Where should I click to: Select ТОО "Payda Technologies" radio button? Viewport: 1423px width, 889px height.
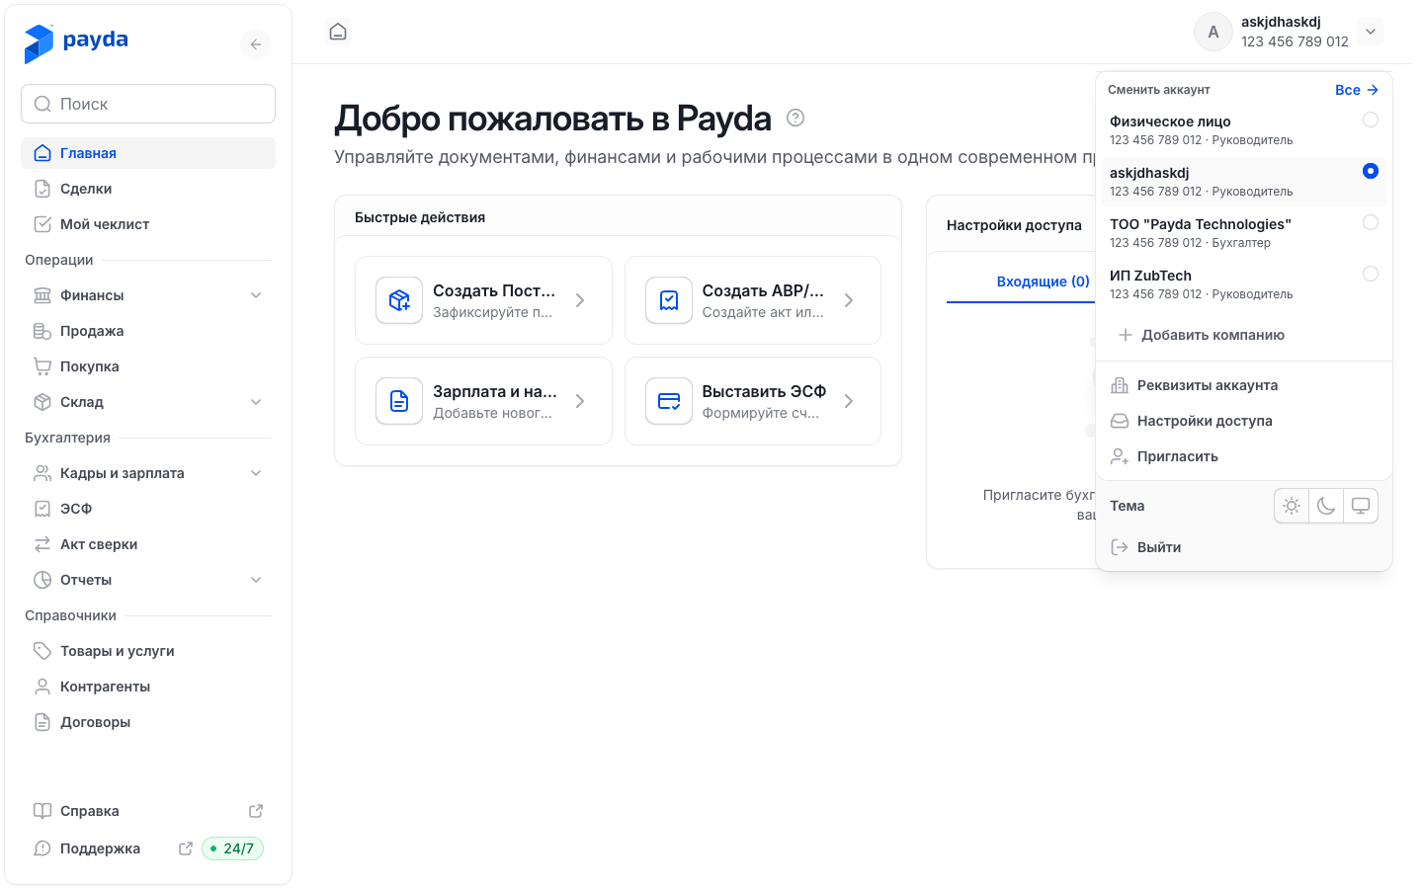click(1371, 222)
